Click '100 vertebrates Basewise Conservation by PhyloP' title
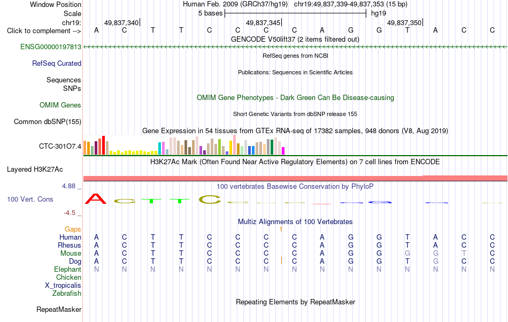 click(295, 187)
